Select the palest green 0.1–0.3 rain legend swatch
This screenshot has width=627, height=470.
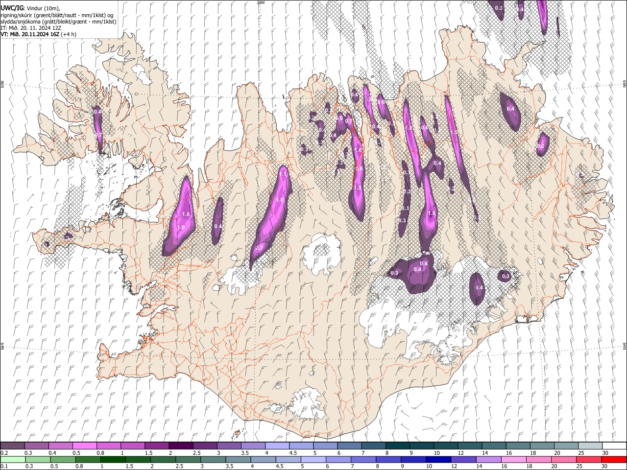13,459
